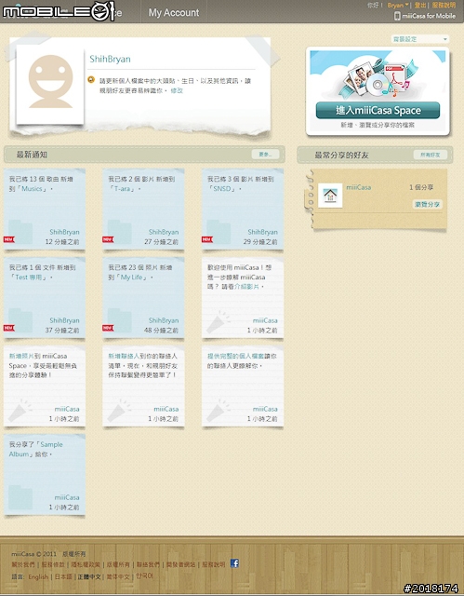Click the 所有好友 all friends button
Image resolution: width=464 pixels, height=596 pixels.
point(430,155)
